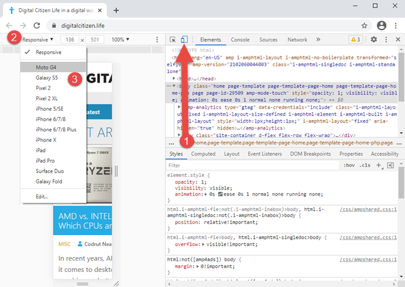Image resolution: width=405 pixels, height=287 pixels.
Task: Open the Computed styles tab
Action: point(203,154)
